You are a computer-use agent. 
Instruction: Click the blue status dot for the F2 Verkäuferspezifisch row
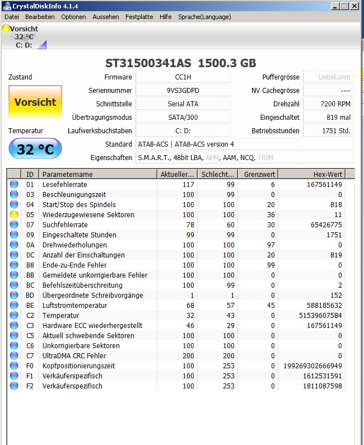[14, 386]
